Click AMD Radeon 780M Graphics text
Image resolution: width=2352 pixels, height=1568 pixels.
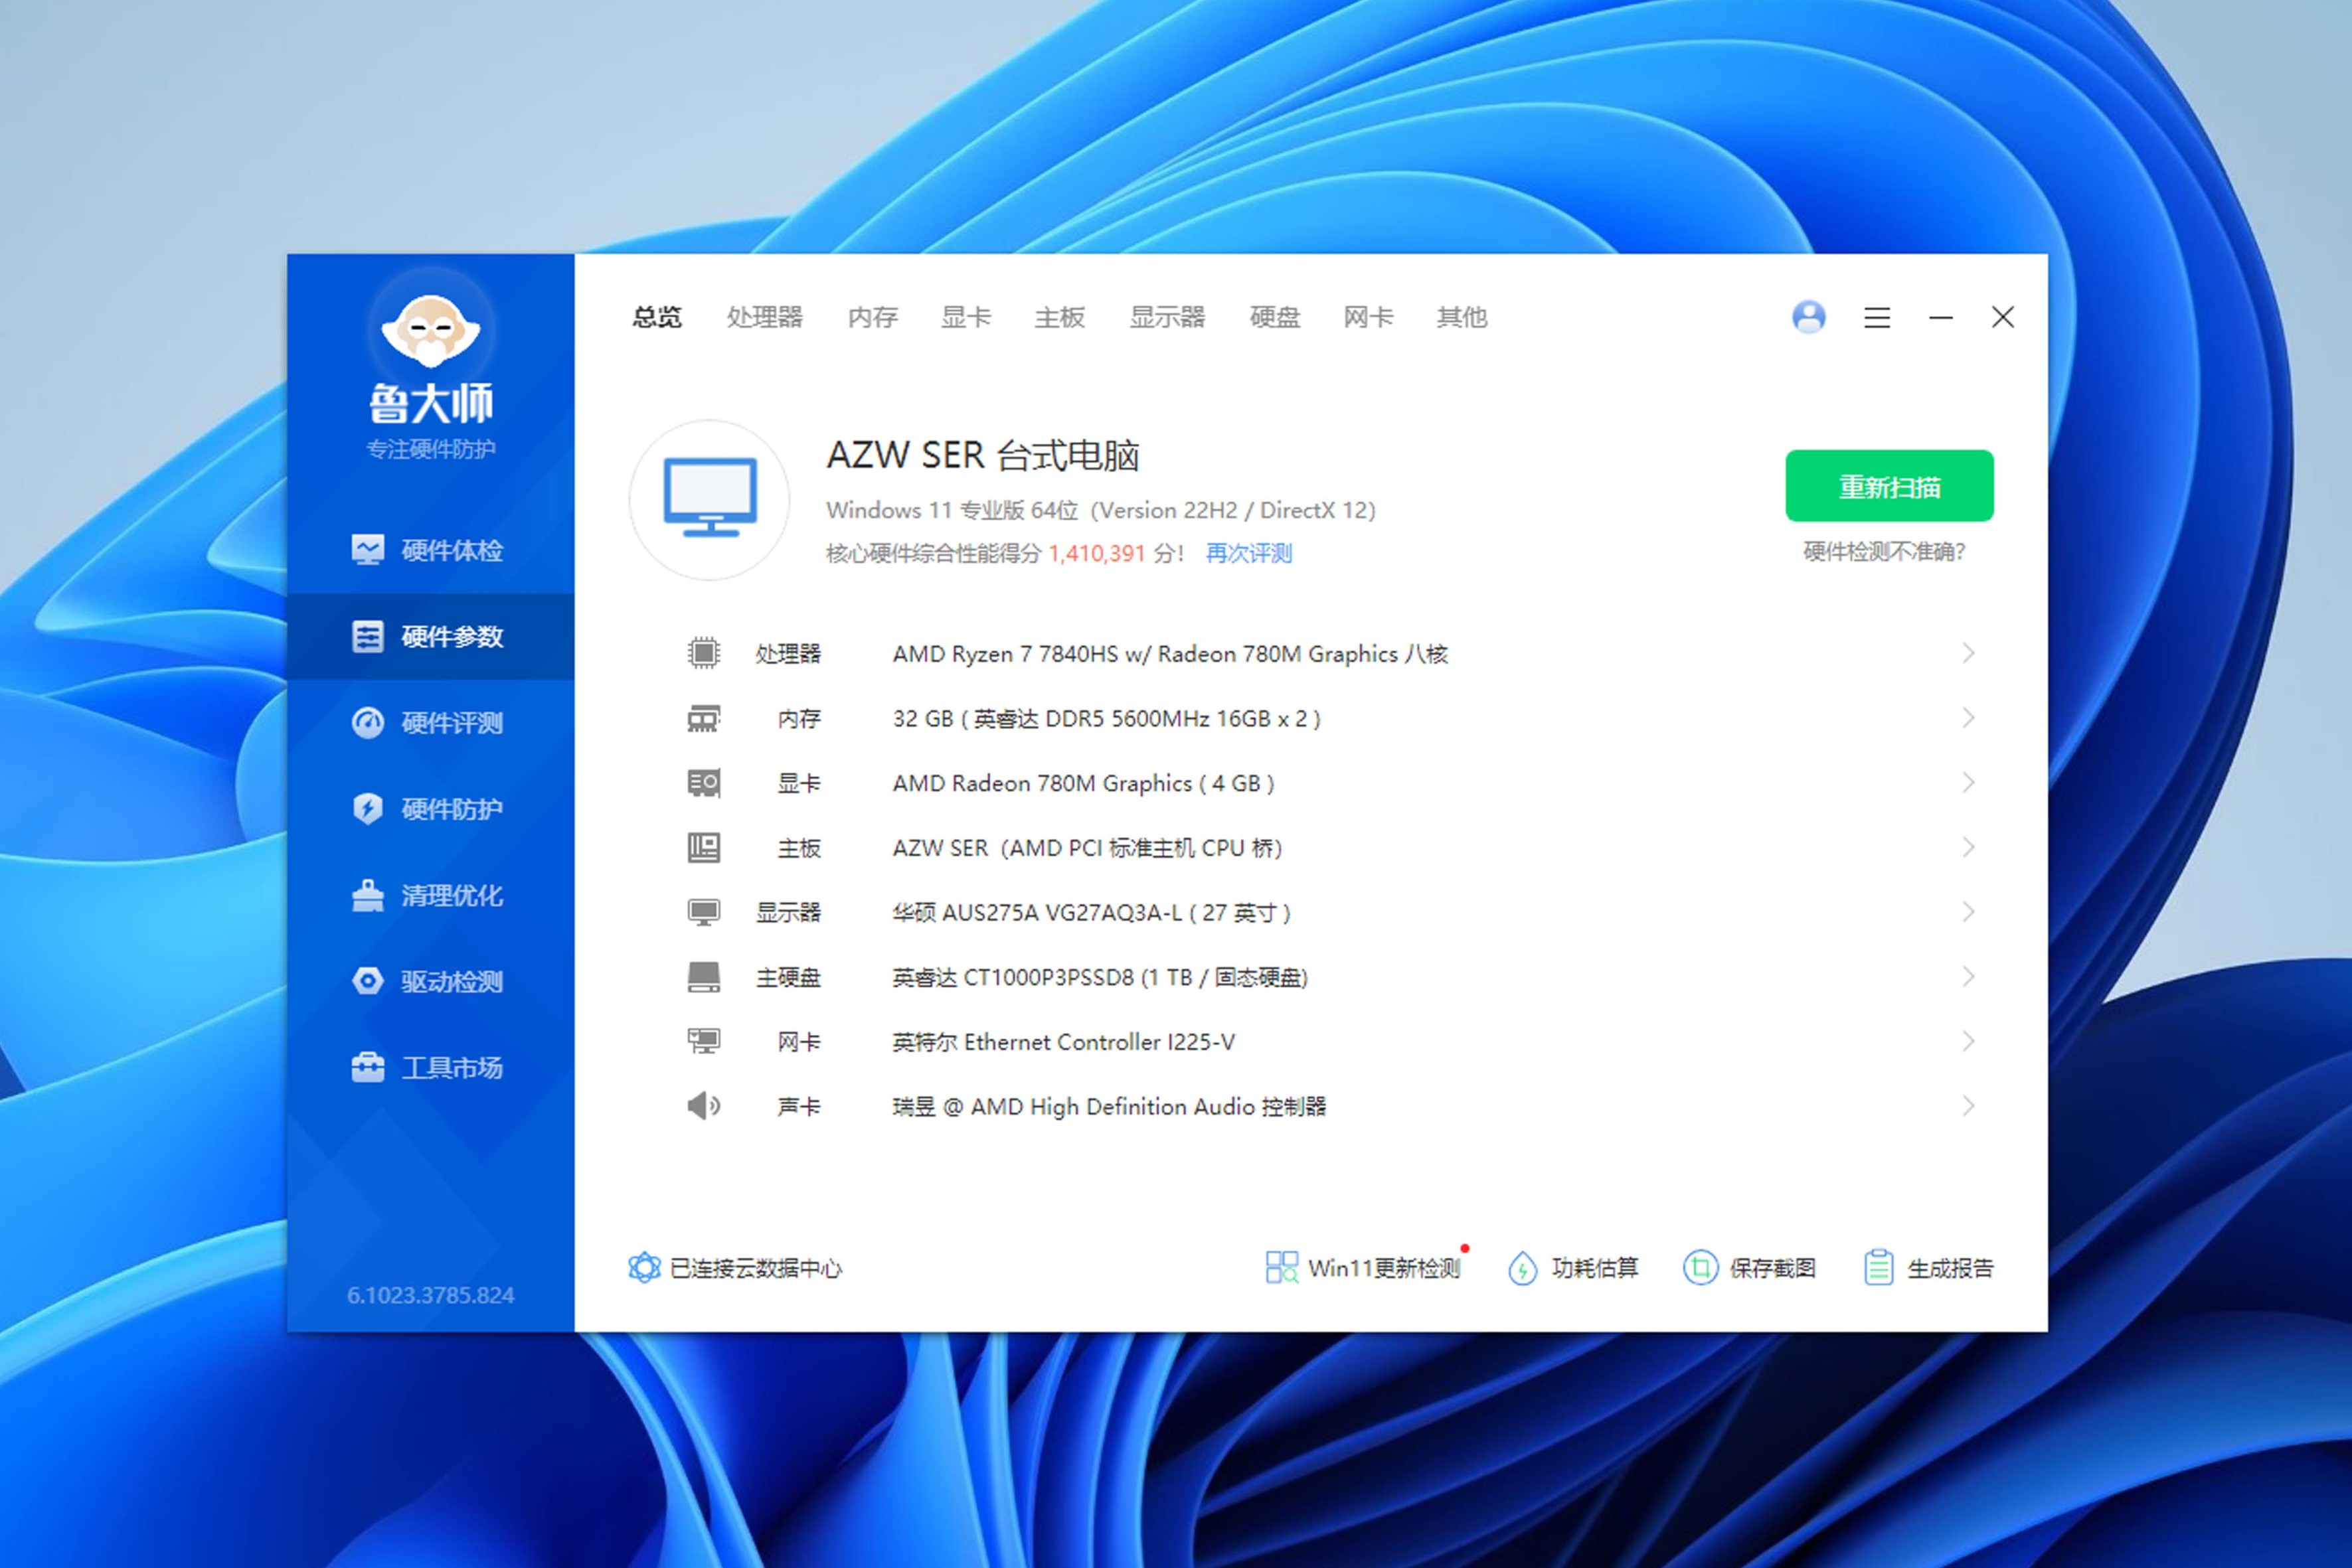[x=1083, y=783]
